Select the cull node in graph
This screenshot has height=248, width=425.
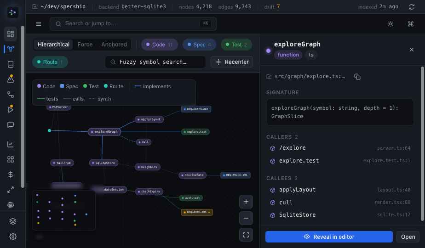(x=144, y=142)
